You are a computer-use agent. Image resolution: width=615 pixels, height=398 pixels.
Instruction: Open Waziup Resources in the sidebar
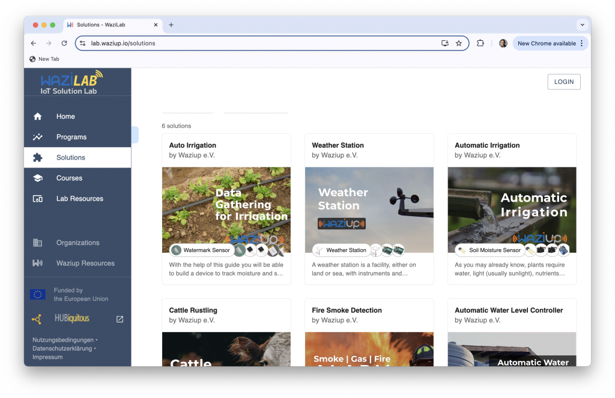(85, 264)
